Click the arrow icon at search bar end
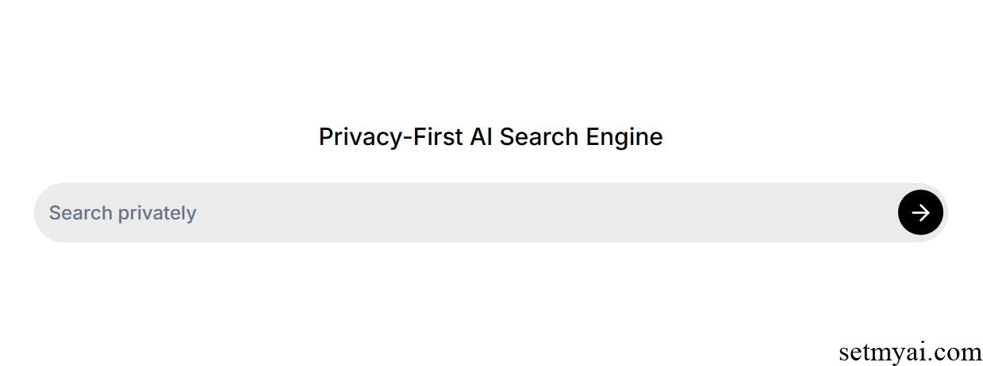The image size is (983, 366). (920, 212)
